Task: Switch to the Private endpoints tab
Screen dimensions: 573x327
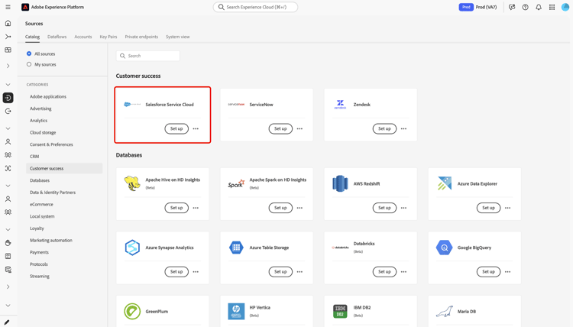Action: pos(141,37)
